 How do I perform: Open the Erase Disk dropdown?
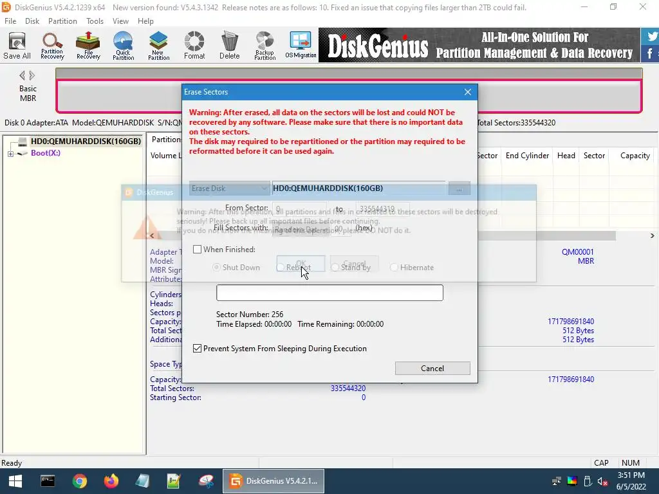pyautogui.click(x=229, y=188)
